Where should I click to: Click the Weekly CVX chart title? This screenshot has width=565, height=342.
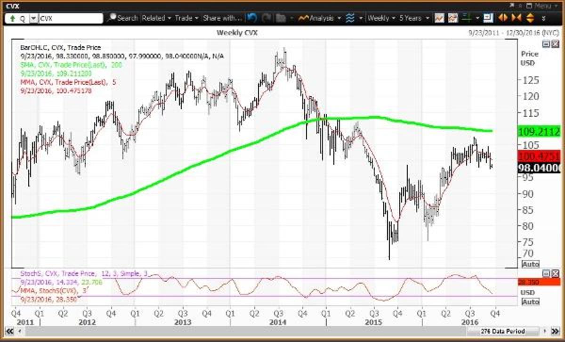(x=237, y=33)
